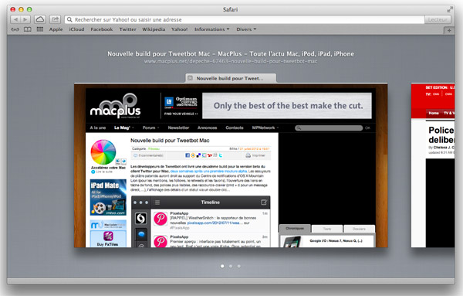Open the Facebook bookmark
This screenshot has height=296, width=463.
pos(102,29)
